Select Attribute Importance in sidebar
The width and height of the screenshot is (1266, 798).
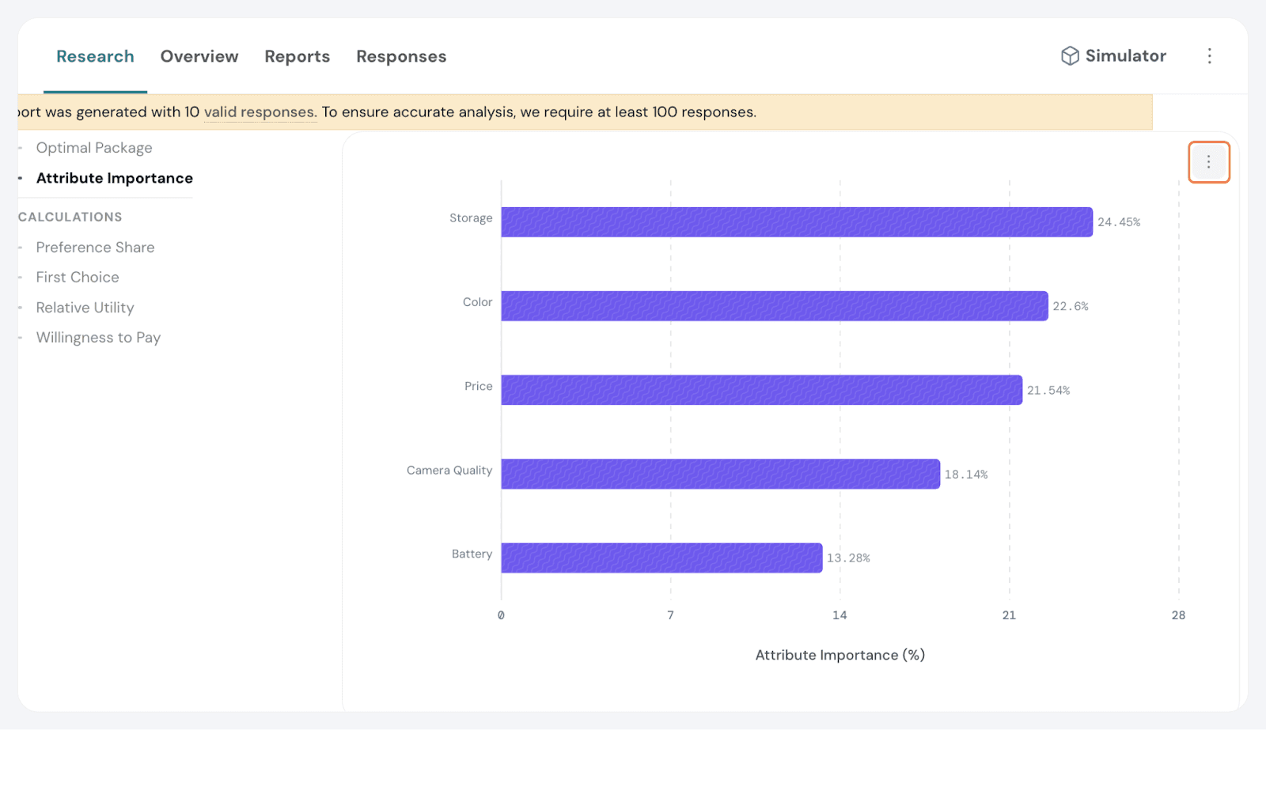point(115,178)
